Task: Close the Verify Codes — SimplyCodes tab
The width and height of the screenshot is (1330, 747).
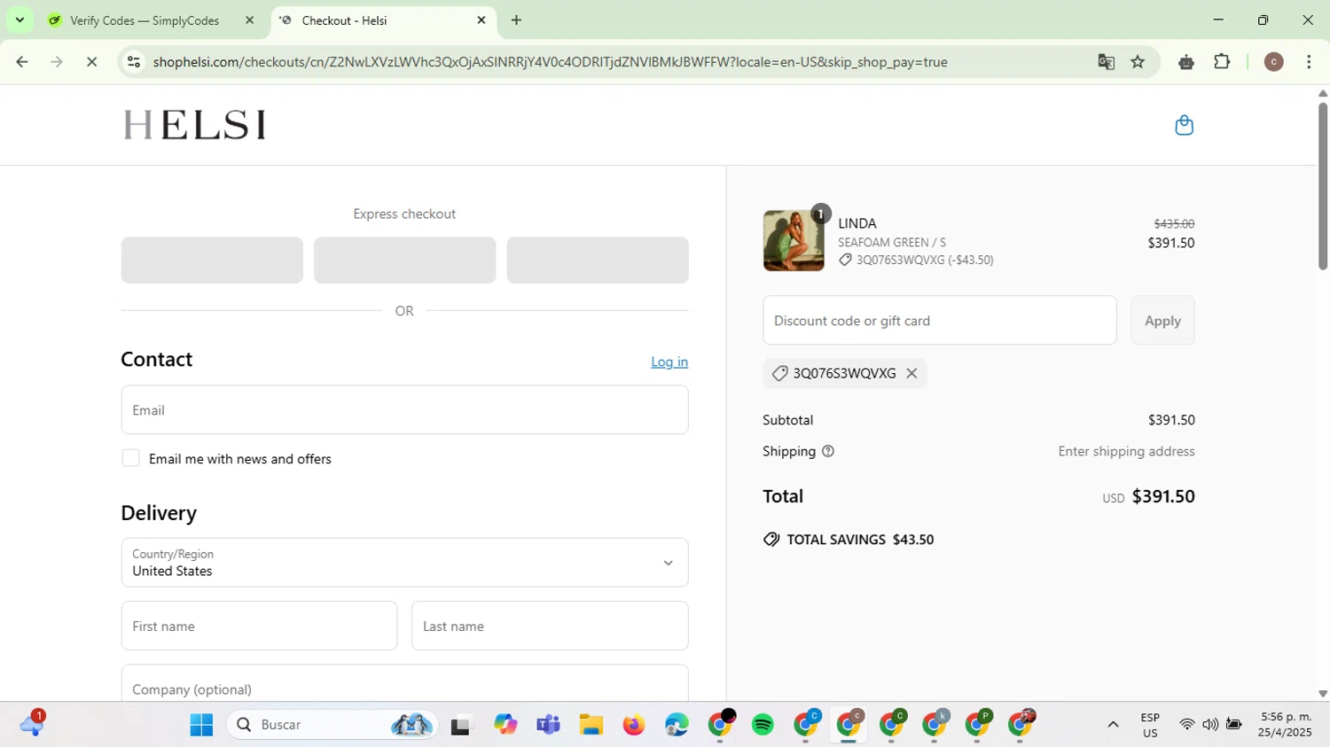Action: coord(249,19)
